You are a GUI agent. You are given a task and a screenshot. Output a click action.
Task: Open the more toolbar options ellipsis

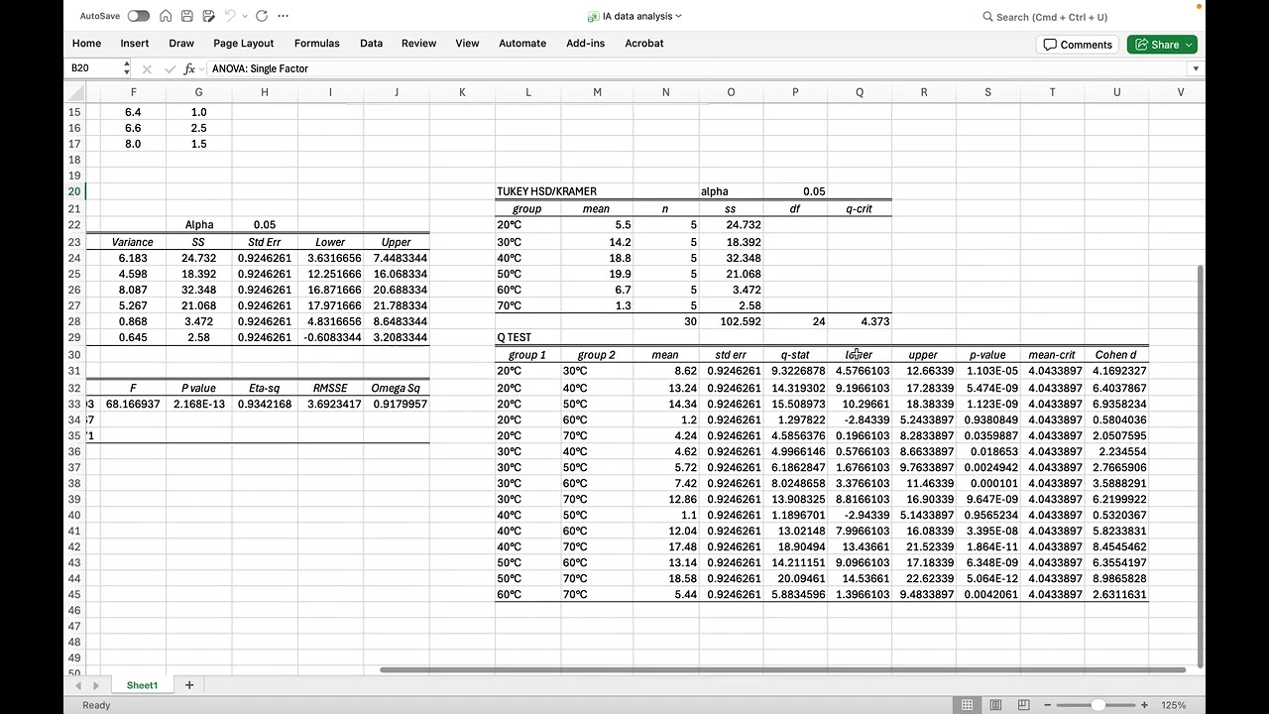coord(285,16)
